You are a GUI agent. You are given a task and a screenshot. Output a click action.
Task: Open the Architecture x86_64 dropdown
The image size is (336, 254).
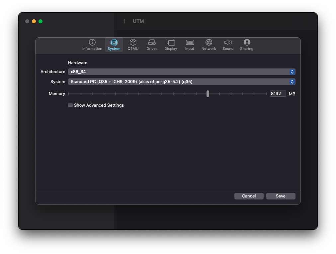click(182, 72)
